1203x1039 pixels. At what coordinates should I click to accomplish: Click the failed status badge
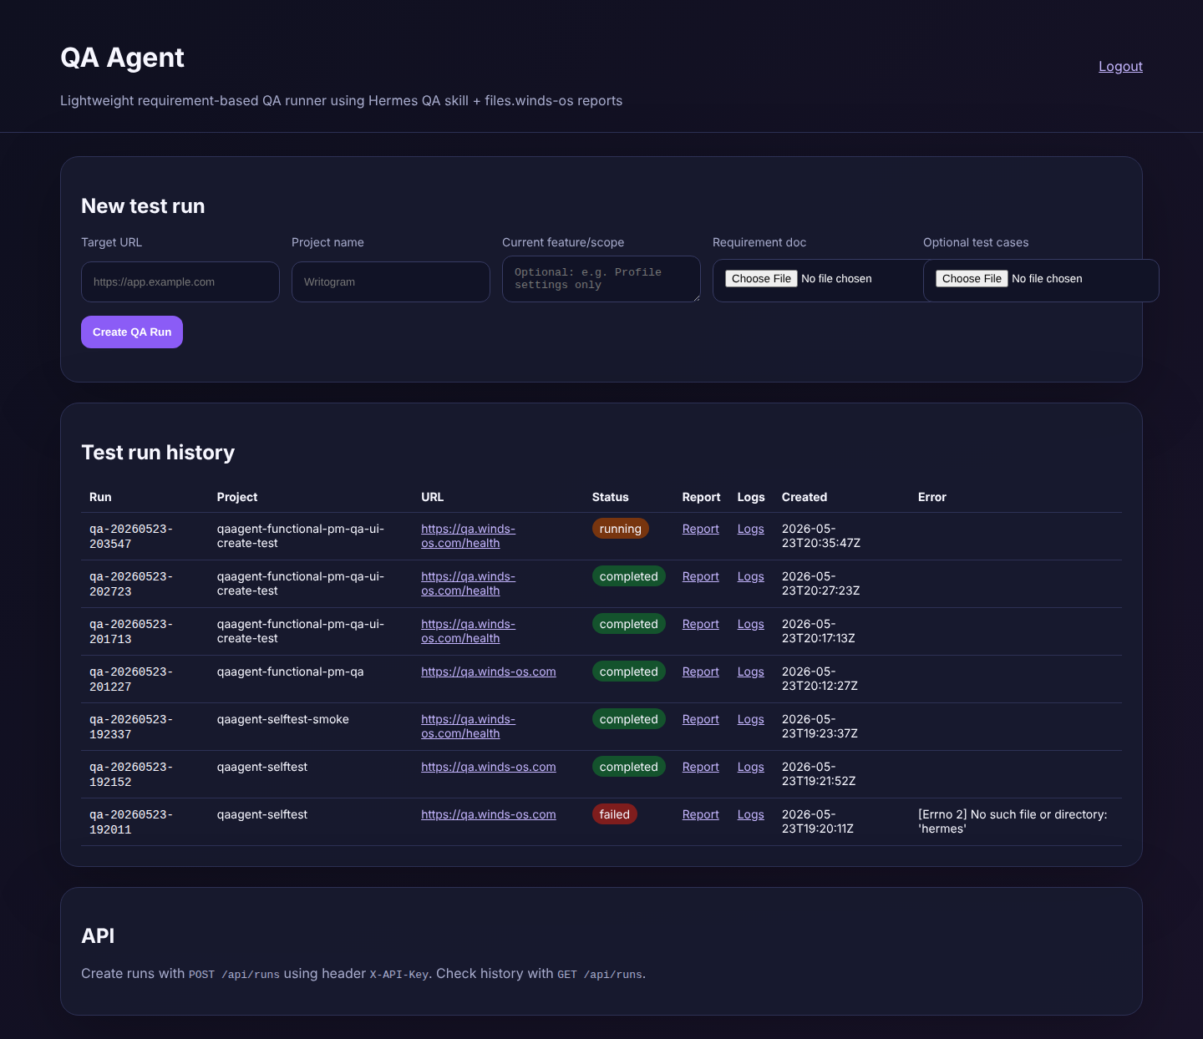coord(614,815)
